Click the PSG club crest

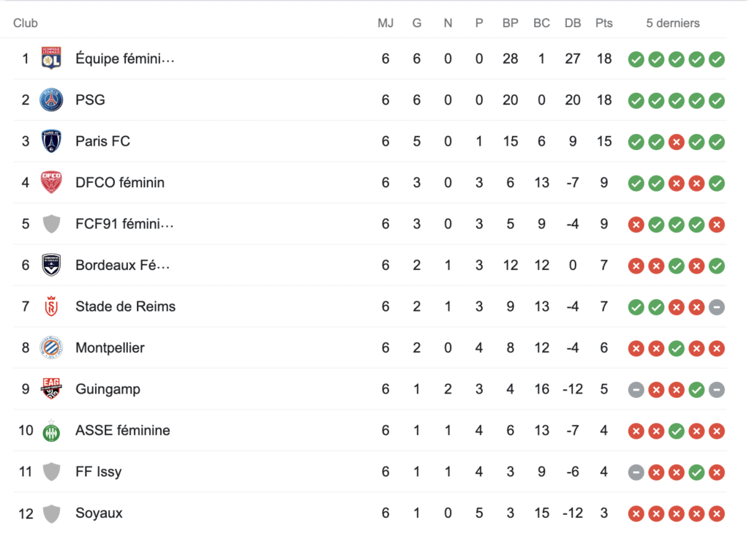coord(51,99)
